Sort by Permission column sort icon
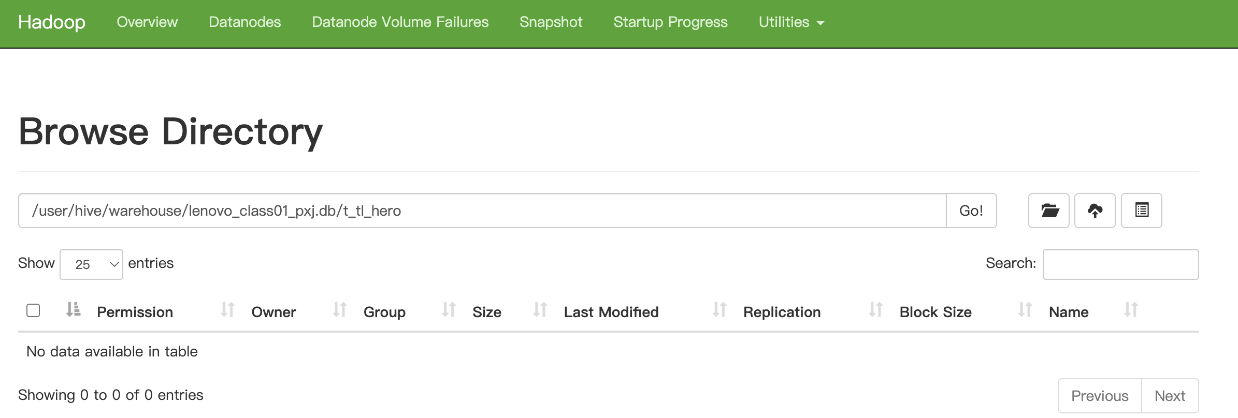 (x=227, y=310)
